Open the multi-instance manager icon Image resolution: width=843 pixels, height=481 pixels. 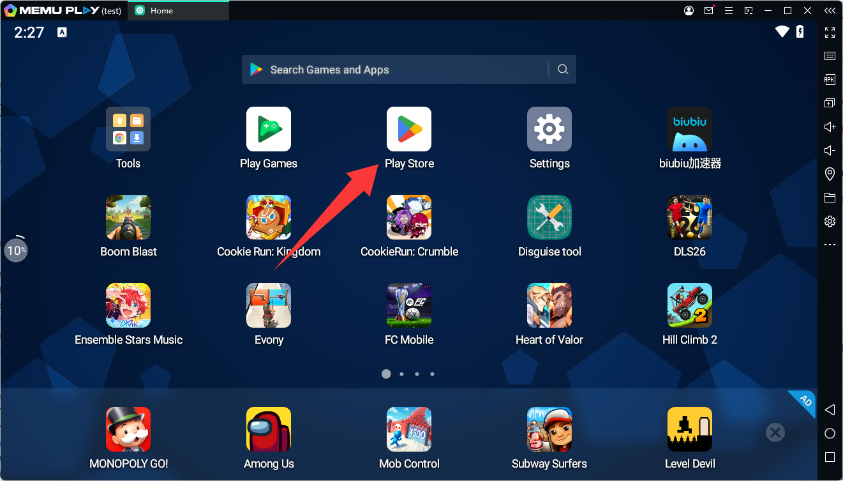pyautogui.click(x=830, y=103)
